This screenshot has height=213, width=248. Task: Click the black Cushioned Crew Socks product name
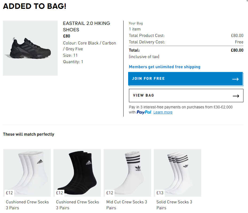(x=77, y=205)
